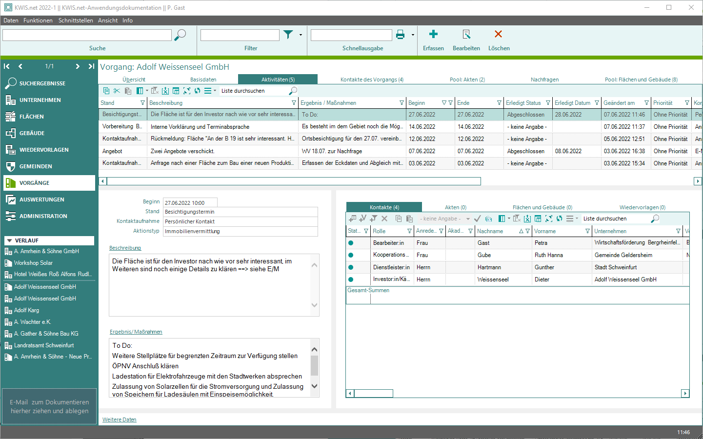Select Vorbereitung row in activities table
Viewport: 703px width, 439px height.
[400, 127]
